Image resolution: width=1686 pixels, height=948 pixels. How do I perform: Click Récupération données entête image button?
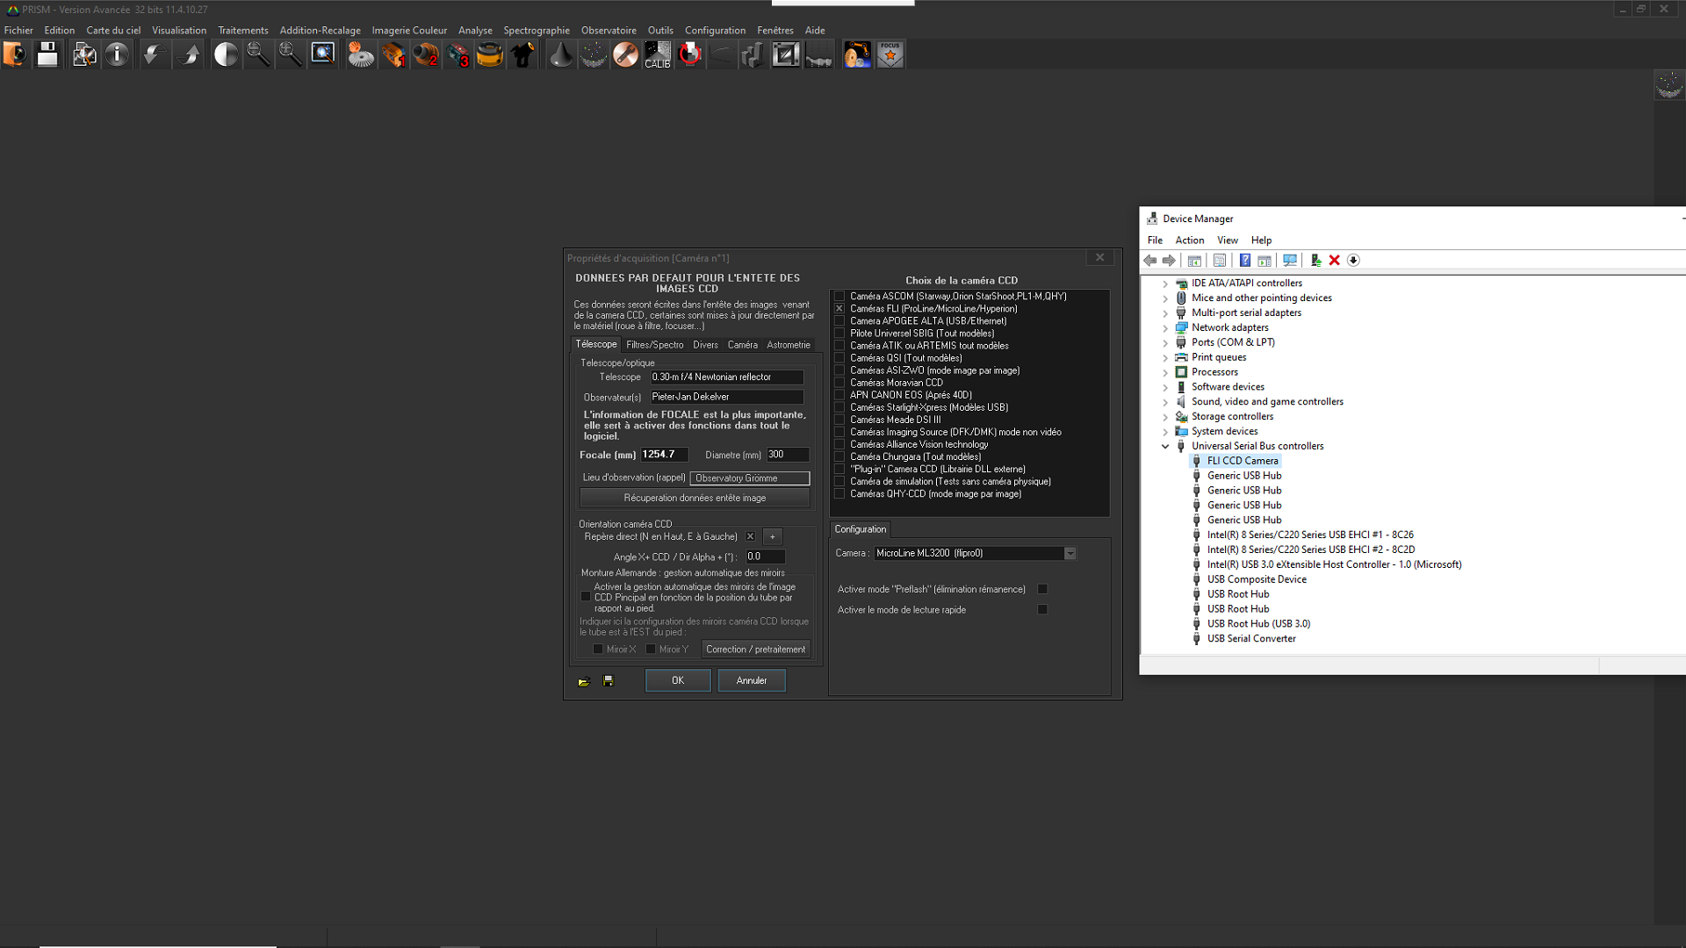coord(694,498)
